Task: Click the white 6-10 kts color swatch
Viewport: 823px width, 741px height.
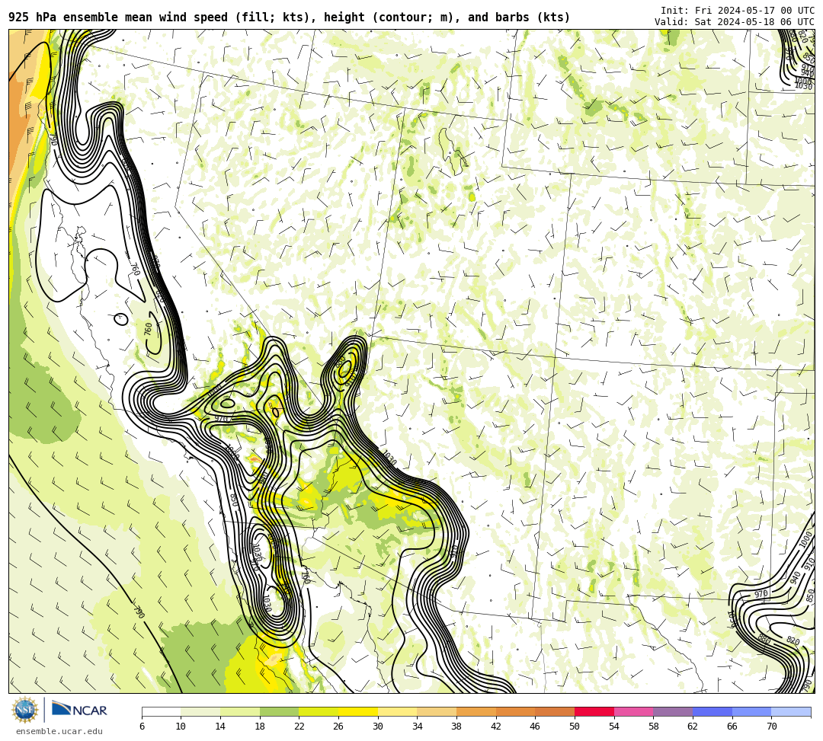Action: pos(161,711)
